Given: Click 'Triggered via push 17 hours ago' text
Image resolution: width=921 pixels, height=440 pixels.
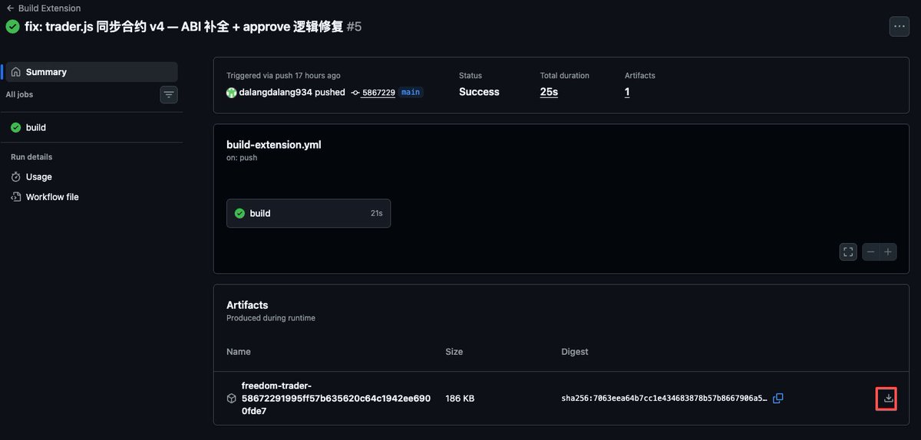Looking at the screenshot, I should coord(283,76).
